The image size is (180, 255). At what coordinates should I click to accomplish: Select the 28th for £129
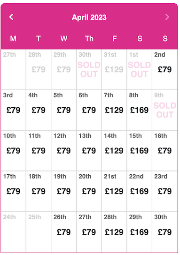[x=114, y=232]
